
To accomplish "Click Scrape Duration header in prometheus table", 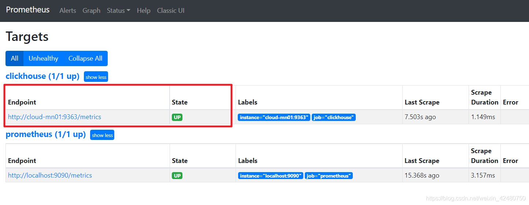I will [x=485, y=156].
